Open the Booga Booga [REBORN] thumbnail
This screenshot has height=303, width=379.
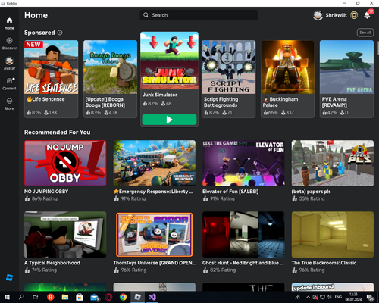tap(111, 67)
